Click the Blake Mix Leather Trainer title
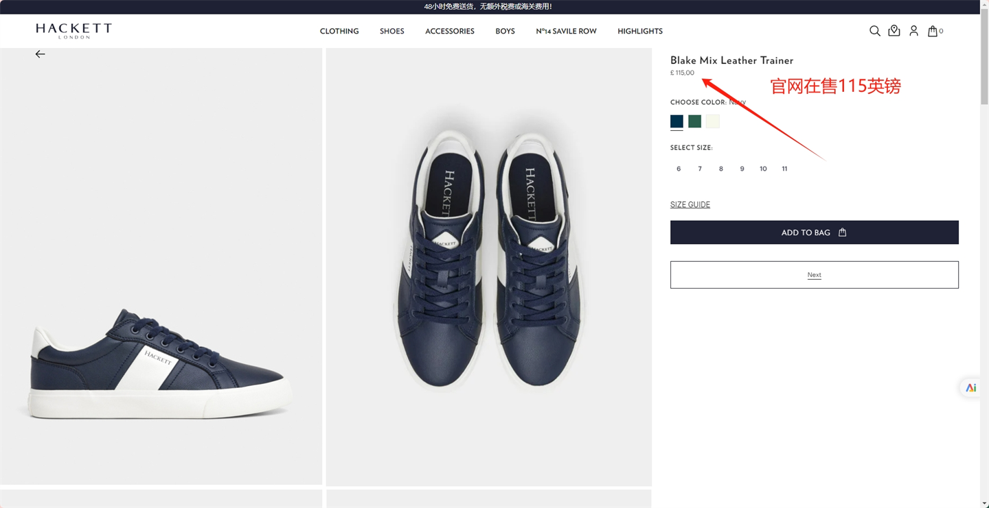The height and width of the screenshot is (508, 989). (731, 60)
